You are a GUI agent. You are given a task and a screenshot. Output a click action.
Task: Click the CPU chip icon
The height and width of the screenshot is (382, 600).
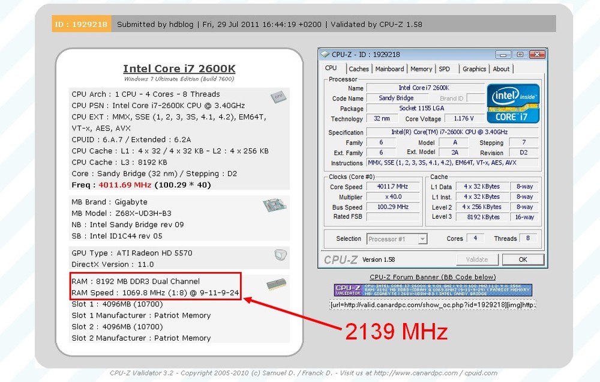277,97
